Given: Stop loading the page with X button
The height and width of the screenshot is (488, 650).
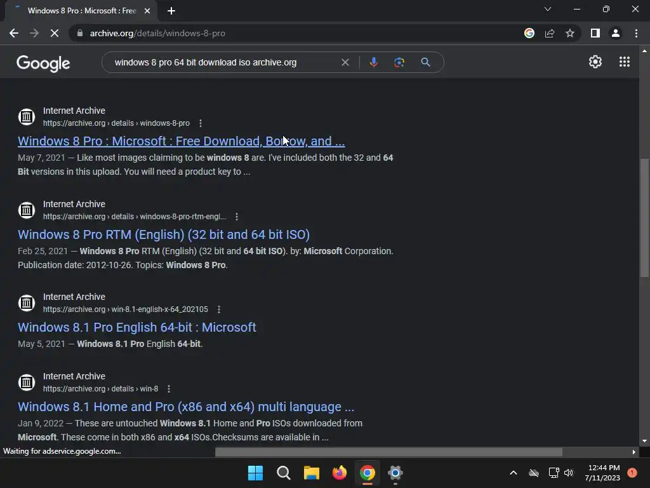Looking at the screenshot, I should click(x=55, y=33).
